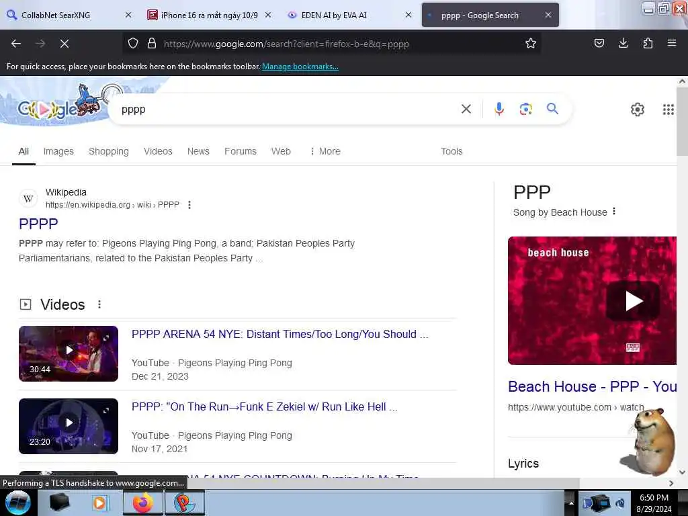Close the pppp - Google Search tab
The height and width of the screenshot is (516, 688).
coord(548,15)
